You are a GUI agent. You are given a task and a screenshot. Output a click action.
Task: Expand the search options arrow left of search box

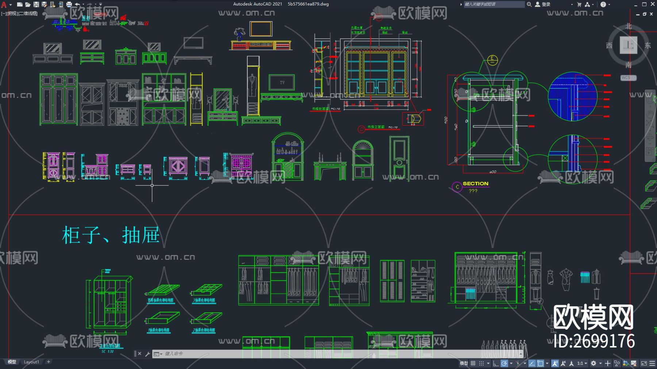coord(461,4)
